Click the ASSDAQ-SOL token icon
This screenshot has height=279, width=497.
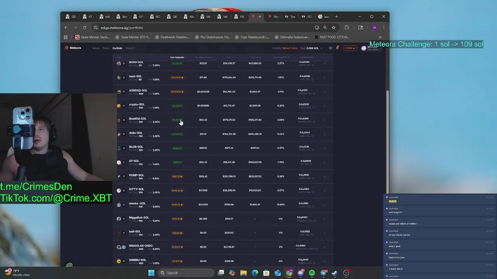pyautogui.click(x=119, y=91)
